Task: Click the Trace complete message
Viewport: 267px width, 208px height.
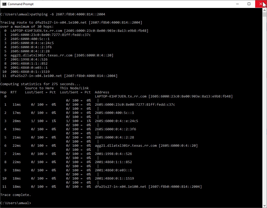Action: pyautogui.click(x=16, y=195)
